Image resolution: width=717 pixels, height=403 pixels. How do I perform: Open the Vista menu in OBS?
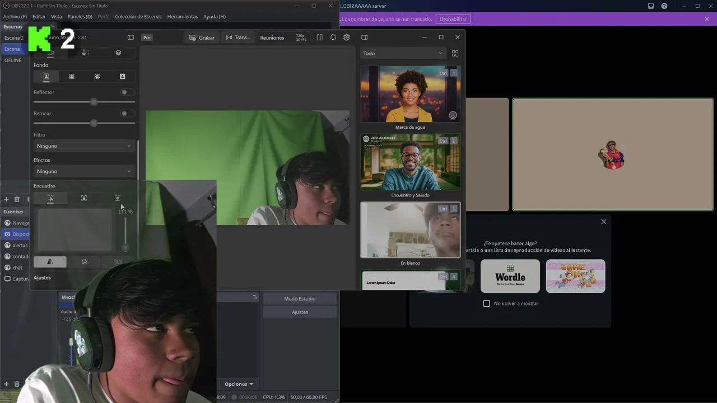click(x=57, y=17)
